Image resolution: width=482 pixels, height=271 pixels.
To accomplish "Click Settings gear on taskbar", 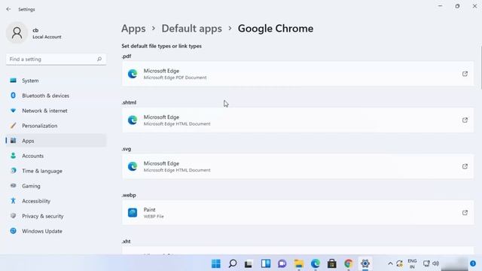I will point(365,263).
